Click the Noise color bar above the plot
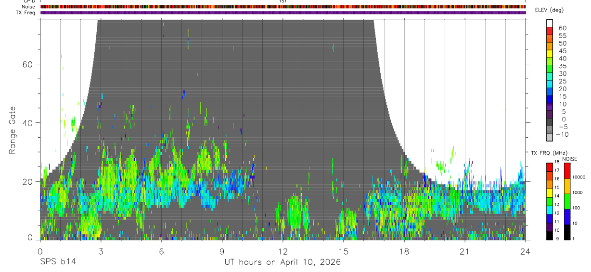The height and width of the screenshot is (272, 591). (283, 7)
